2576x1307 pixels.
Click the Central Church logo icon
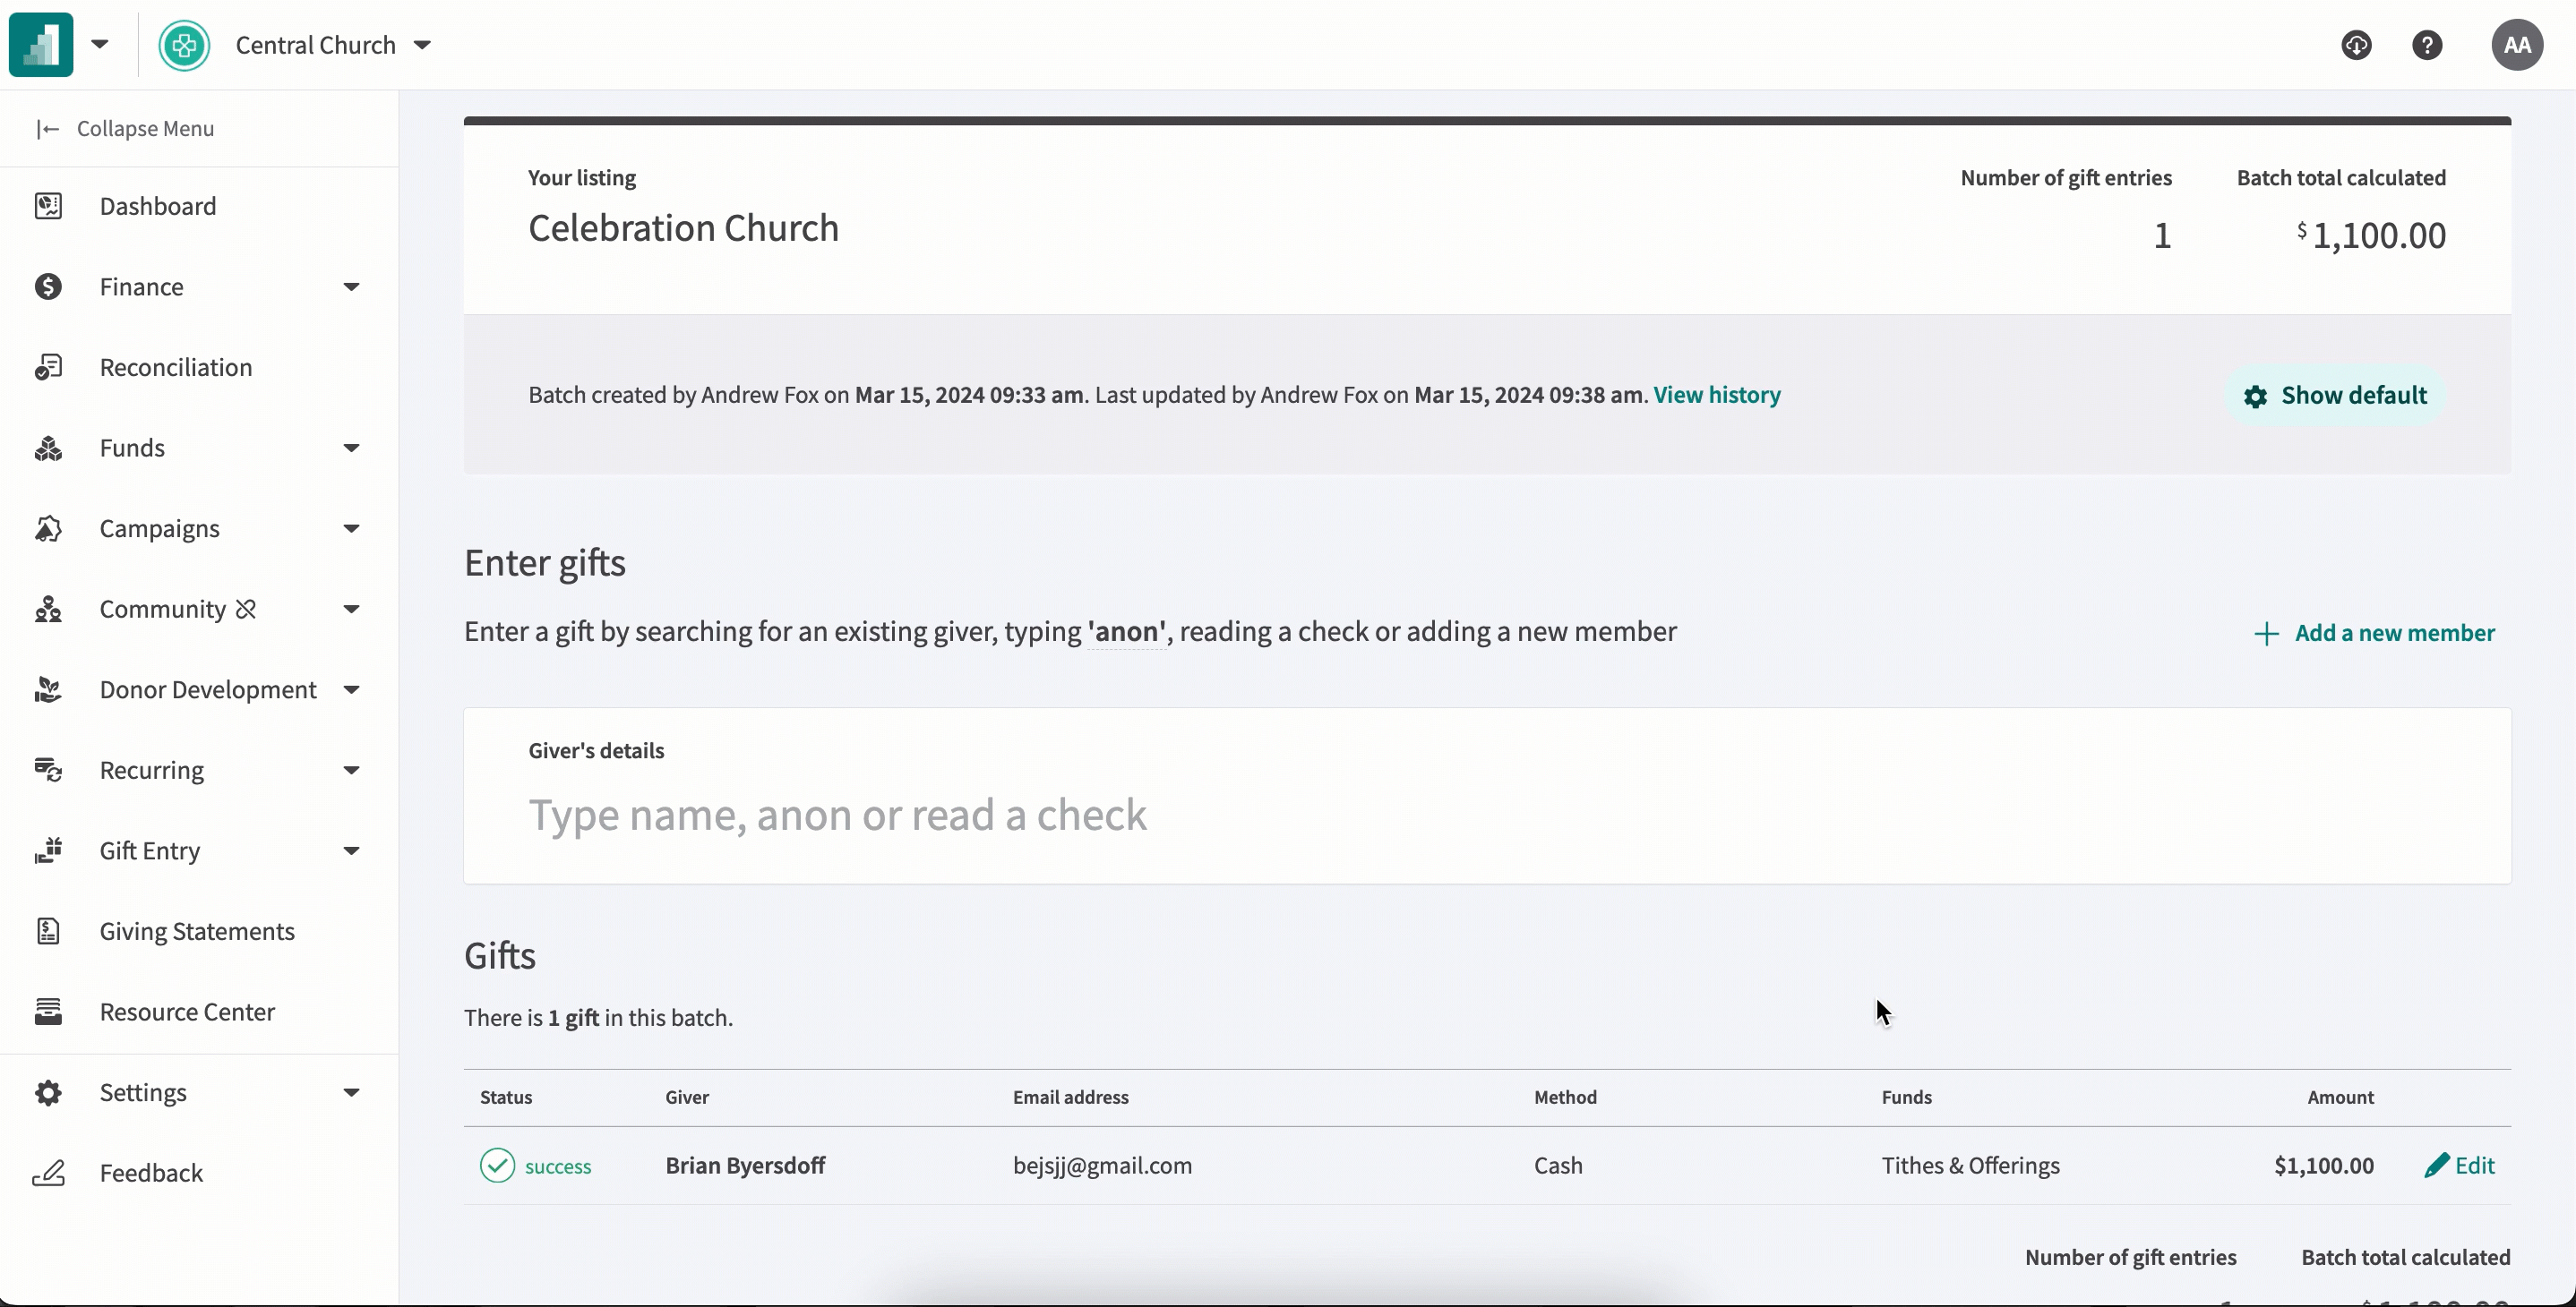(184, 45)
